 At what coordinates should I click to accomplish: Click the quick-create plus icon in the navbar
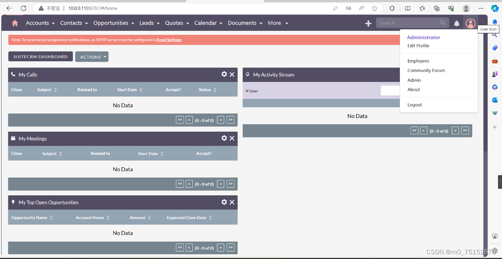click(x=368, y=23)
